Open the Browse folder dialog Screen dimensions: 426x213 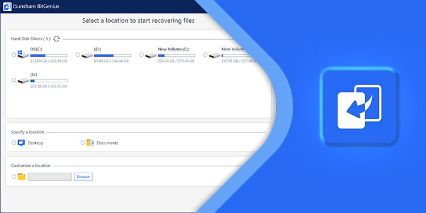[x=83, y=177]
